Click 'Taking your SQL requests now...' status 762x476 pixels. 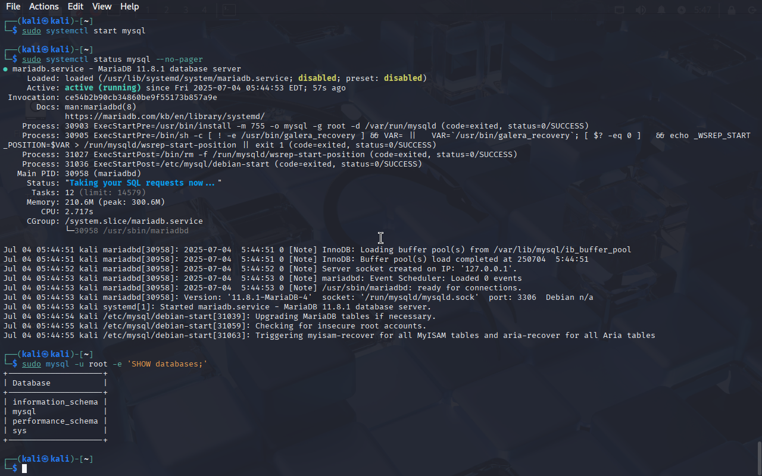click(143, 183)
